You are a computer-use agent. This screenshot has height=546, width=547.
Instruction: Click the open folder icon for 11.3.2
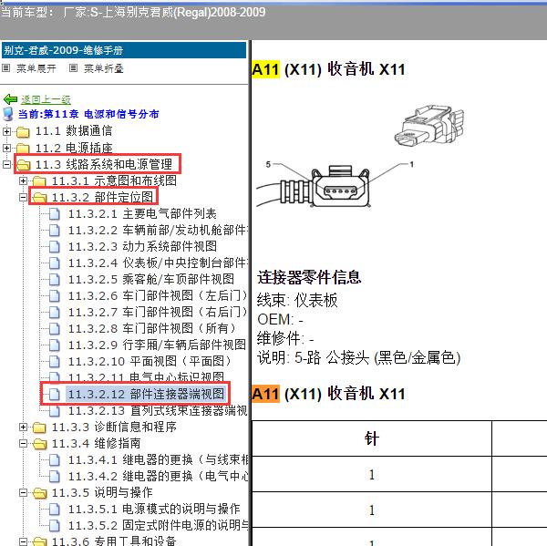39,198
